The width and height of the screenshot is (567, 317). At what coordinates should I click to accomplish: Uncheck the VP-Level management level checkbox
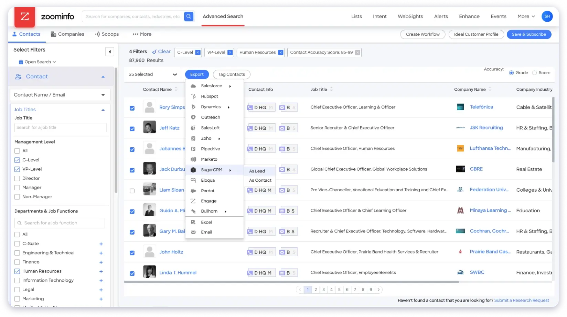pos(17,169)
